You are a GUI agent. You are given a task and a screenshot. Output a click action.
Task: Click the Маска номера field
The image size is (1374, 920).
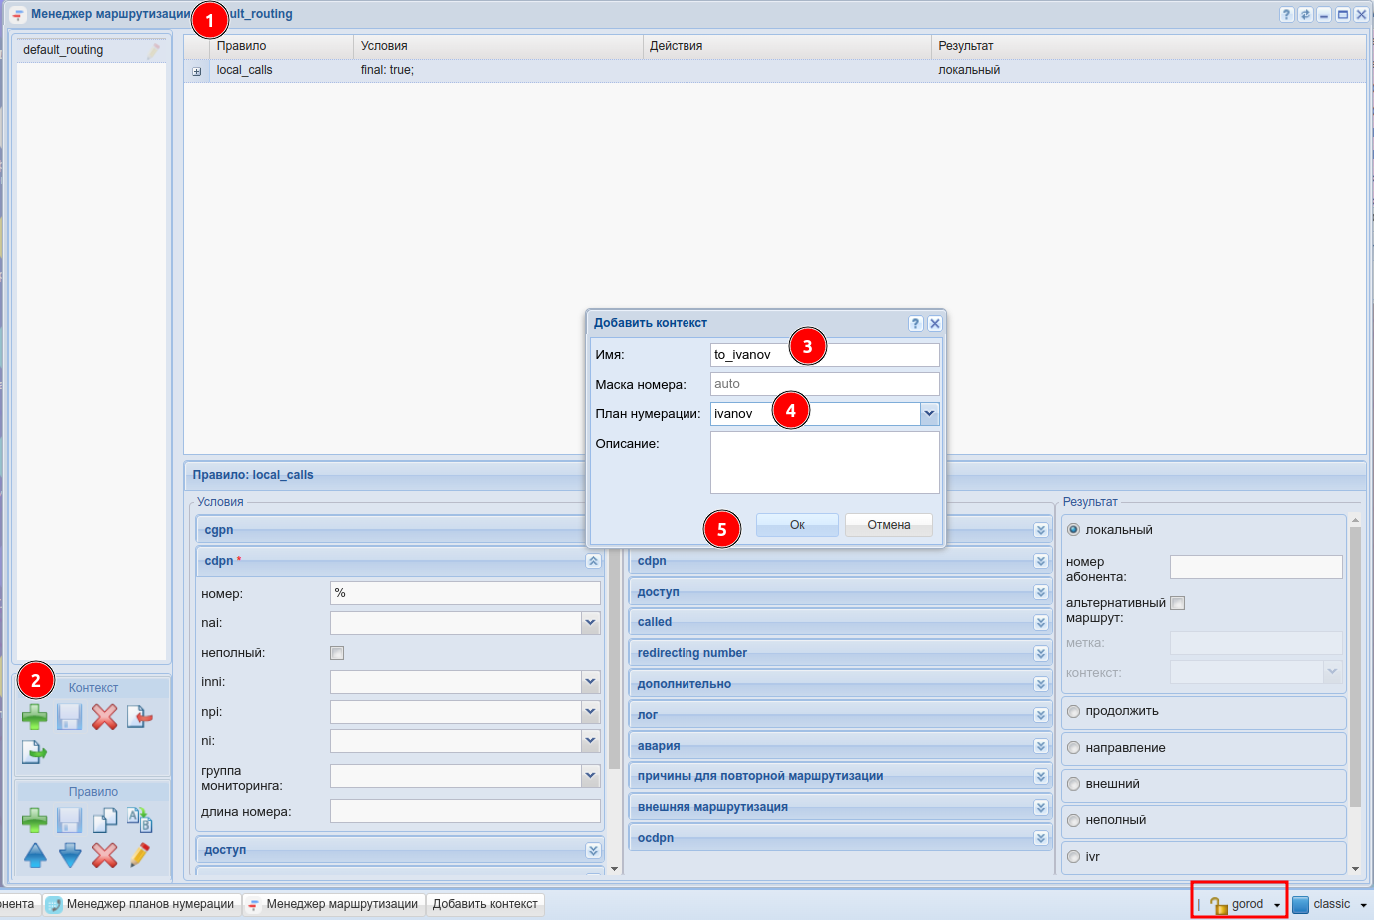(825, 384)
